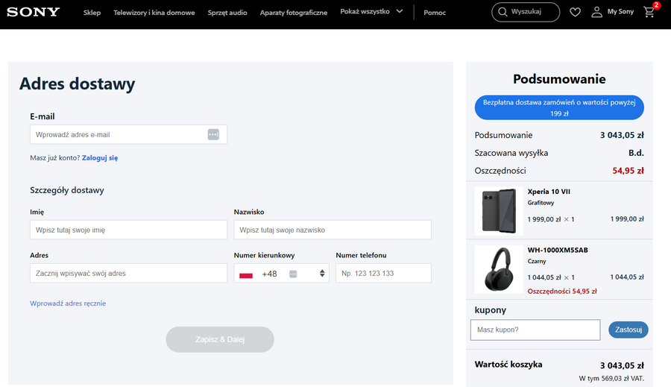Open Aparaty fotograficzne menu item
The width and height of the screenshot is (671, 387).
point(293,13)
